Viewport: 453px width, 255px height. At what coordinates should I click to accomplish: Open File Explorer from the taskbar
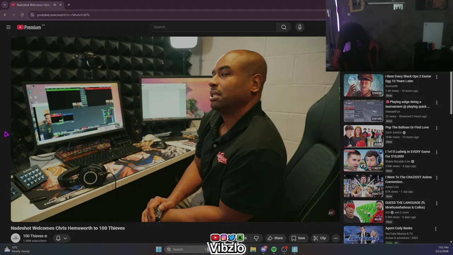(253, 249)
